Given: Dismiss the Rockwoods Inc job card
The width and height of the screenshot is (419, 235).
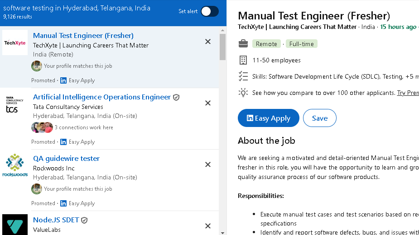Looking at the screenshot, I should coord(208,164).
